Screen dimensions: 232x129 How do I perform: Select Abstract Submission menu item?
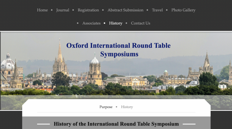click(x=126, y=10)
